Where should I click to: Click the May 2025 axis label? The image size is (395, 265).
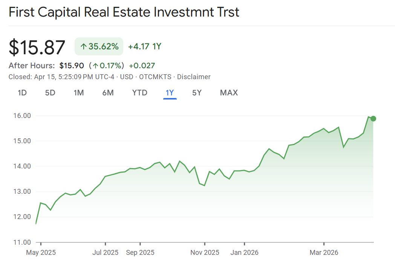pos(41,253)
